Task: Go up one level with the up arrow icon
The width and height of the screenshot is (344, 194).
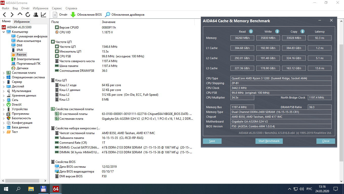Action: [x=20, y=14]
